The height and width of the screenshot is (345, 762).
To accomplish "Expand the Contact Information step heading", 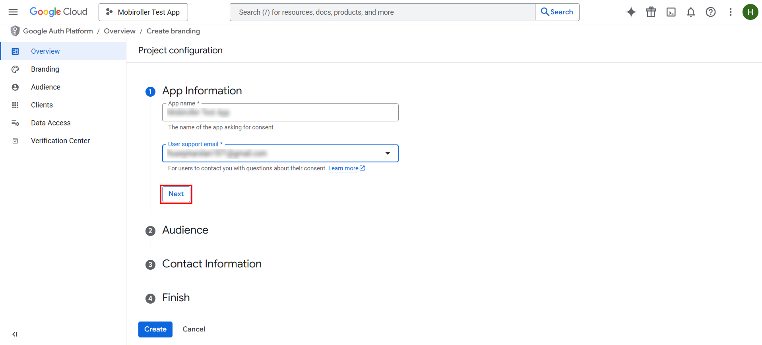I will click(x=212, y=264).
